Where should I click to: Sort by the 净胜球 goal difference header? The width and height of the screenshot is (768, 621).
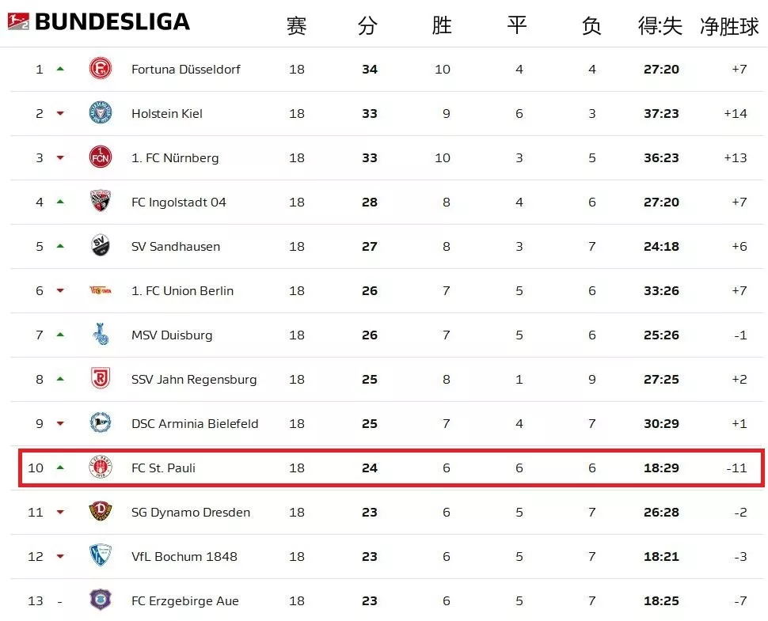tap(729, 26)
